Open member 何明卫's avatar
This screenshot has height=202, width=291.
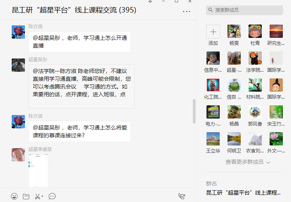tap(234, 139)
